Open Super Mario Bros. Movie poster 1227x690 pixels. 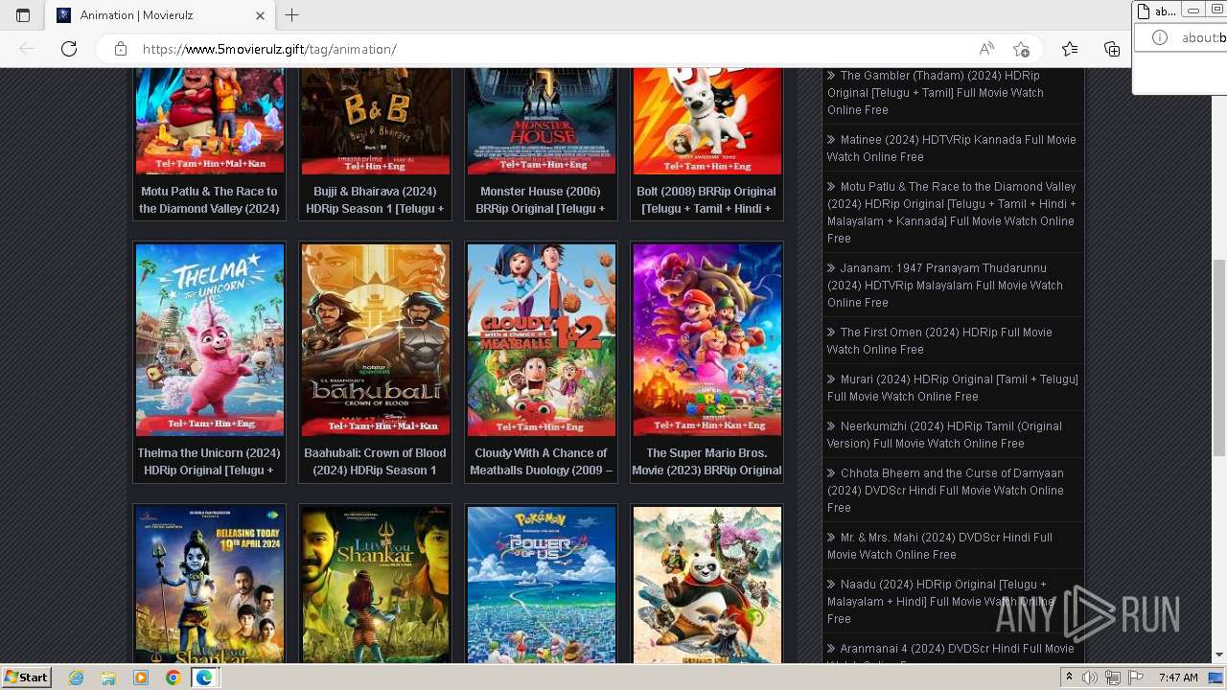(x=707, y=339)
